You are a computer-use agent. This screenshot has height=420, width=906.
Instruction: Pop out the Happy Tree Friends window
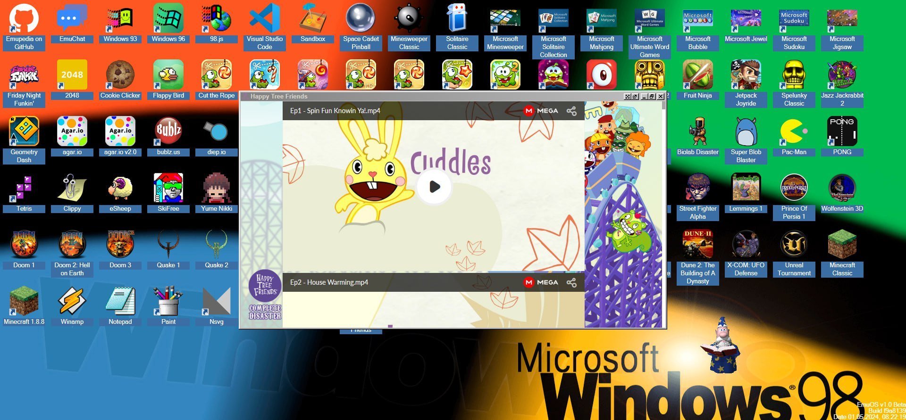pyautogui.click(x=635, y=96)
